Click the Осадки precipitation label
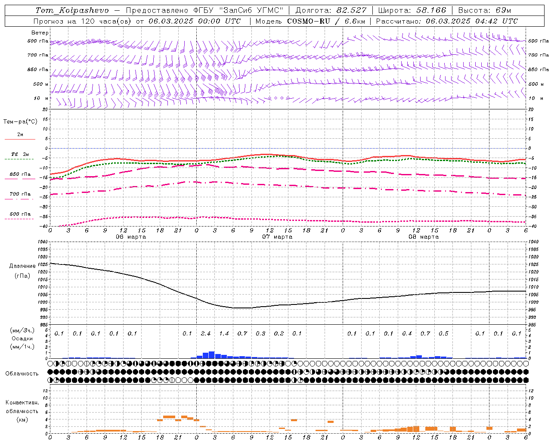Image resolution: width=551 pixels, height=441 pixels. click(x=22, y=339)
